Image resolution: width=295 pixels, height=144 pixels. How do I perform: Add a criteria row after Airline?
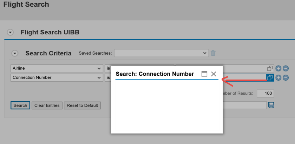pyautogui.click(x=278, y=68)
